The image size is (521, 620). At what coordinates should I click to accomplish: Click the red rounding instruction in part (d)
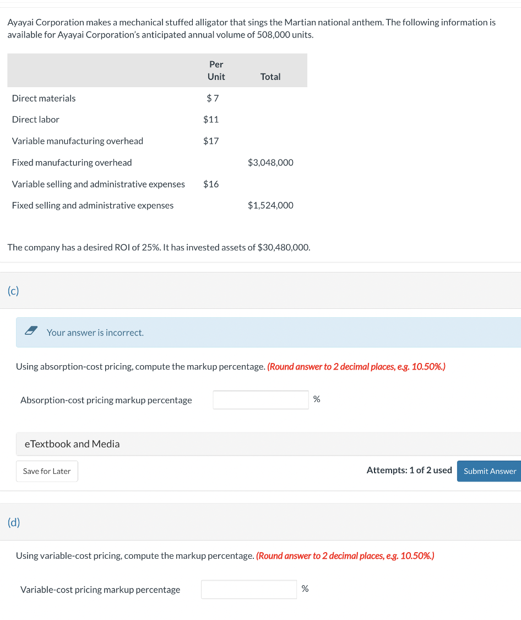coord(344,555)
